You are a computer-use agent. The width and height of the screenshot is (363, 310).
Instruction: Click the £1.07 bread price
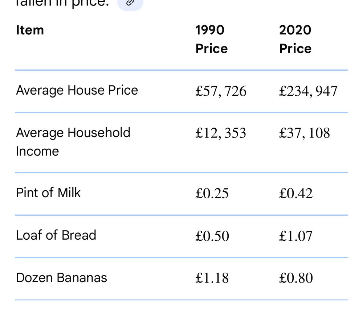[296, 236]
